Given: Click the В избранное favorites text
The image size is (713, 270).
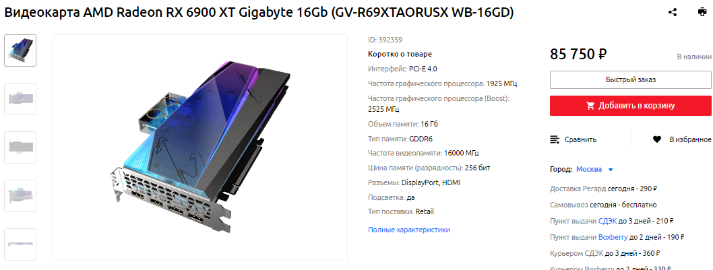Looking at the screenshot, I should pos(690,139).
